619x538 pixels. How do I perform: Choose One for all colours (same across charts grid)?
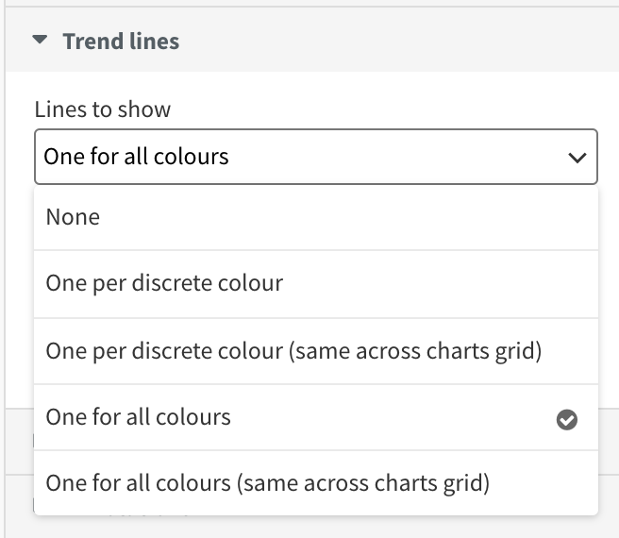pyautogui.click(x=316, y=482)
